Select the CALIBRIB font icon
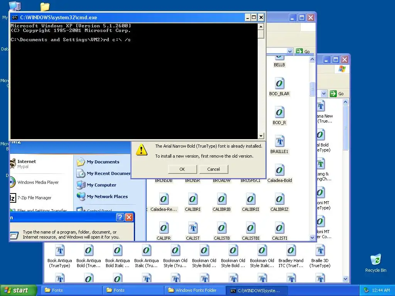This screenshot has width=395, height=296. click(221, 199)
